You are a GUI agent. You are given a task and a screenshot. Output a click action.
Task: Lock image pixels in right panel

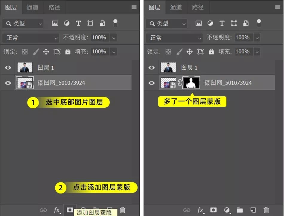tap(179, 52)
